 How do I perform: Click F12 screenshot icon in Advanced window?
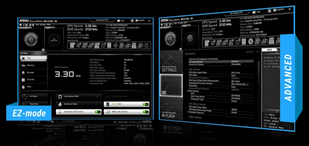pos(254,12)
